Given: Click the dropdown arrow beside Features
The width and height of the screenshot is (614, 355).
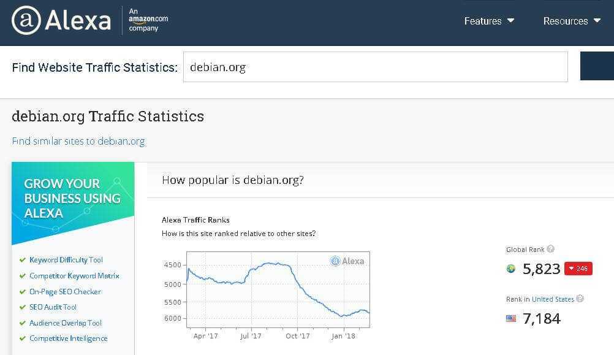Looking at the screenshot, I should pos(510,20).
